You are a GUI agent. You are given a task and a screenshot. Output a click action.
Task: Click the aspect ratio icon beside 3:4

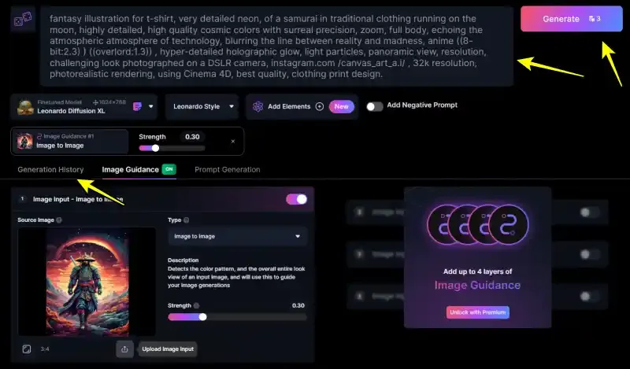pos(27,349)
